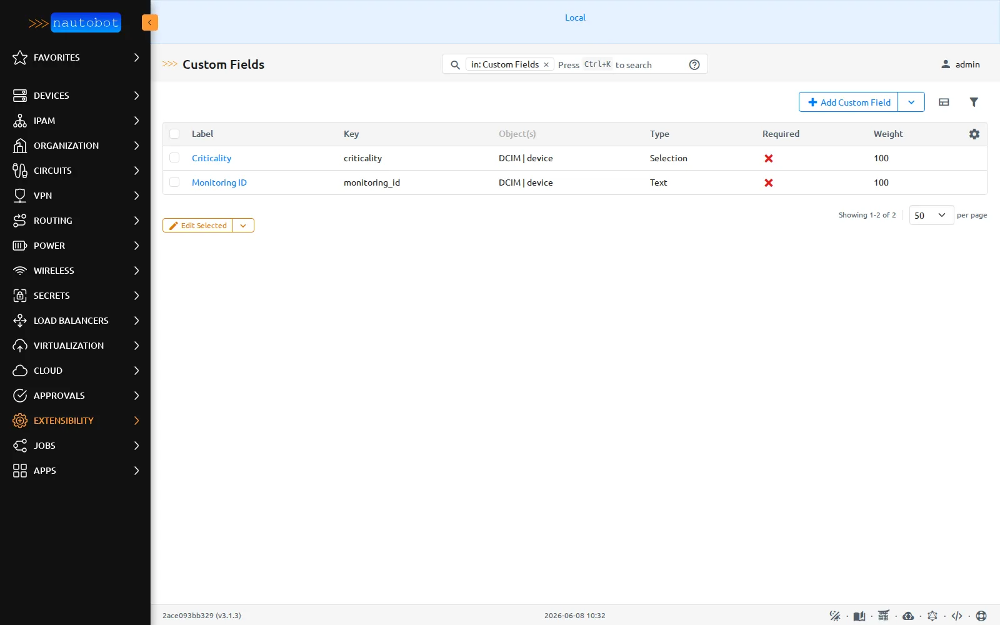This screenshot has height=625, width=1000.
Task: Check the Monitoring ID row checkbox
Action: click(174, 182)
